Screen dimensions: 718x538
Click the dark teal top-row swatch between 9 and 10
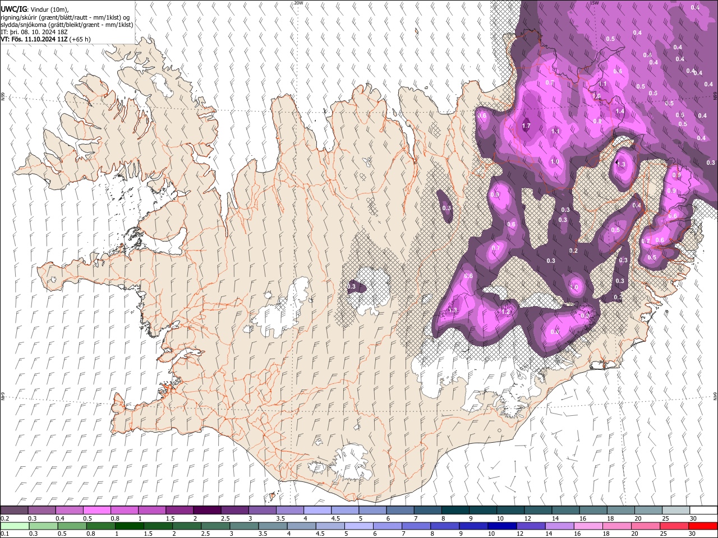point(484,511)
